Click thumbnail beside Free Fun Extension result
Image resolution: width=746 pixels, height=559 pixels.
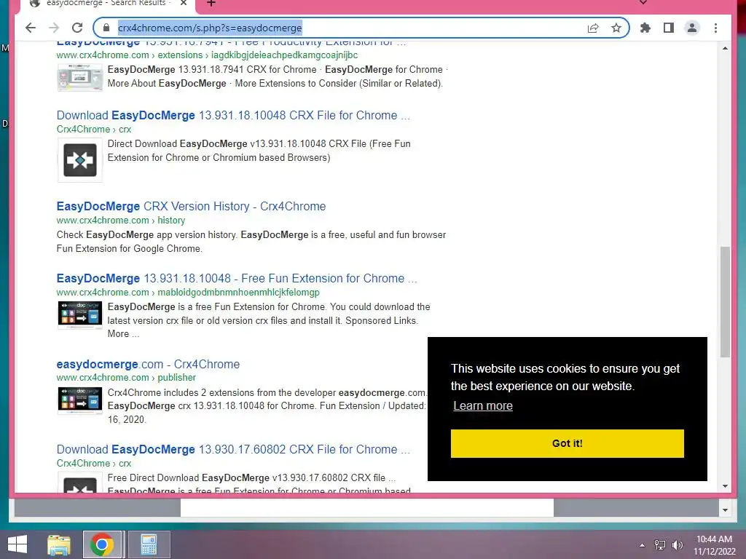80,314
